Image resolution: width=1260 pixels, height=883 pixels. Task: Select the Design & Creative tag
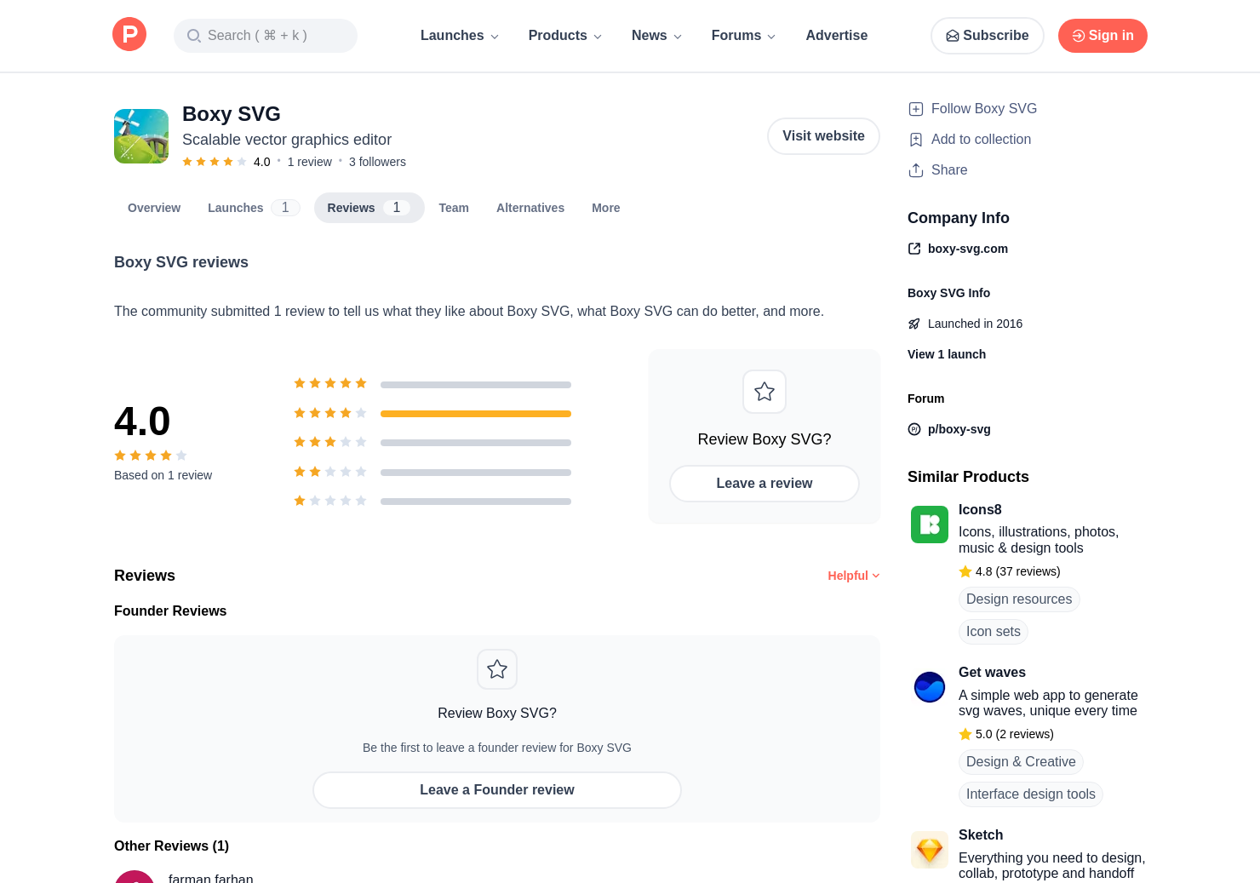[x=1021, y=762]
